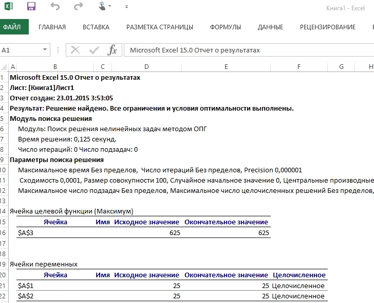374x303 pixels.
Task: Confirm entry with checkmark icon
Action: (x=94, y=50)
